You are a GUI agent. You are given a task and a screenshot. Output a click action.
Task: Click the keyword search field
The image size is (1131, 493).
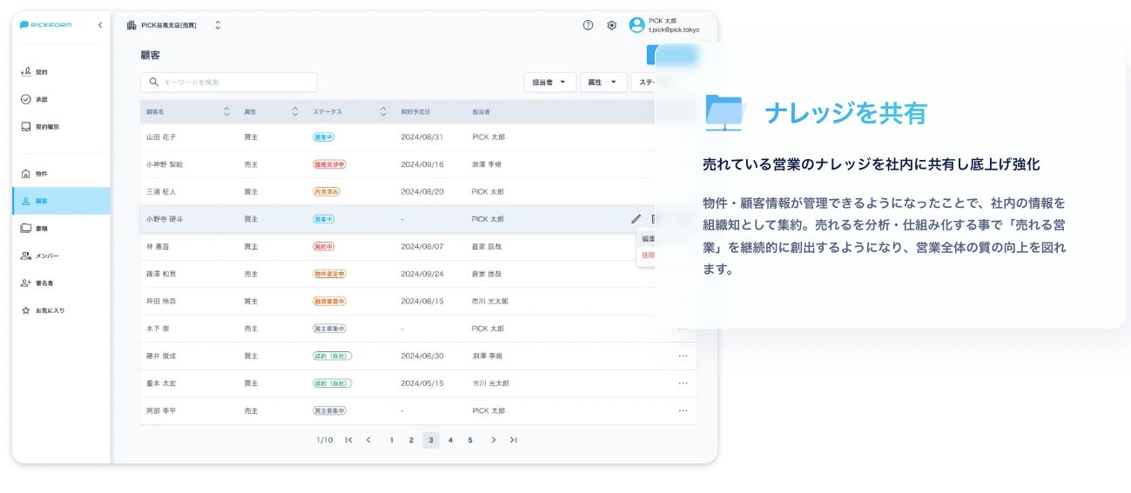tap(228, 83)
